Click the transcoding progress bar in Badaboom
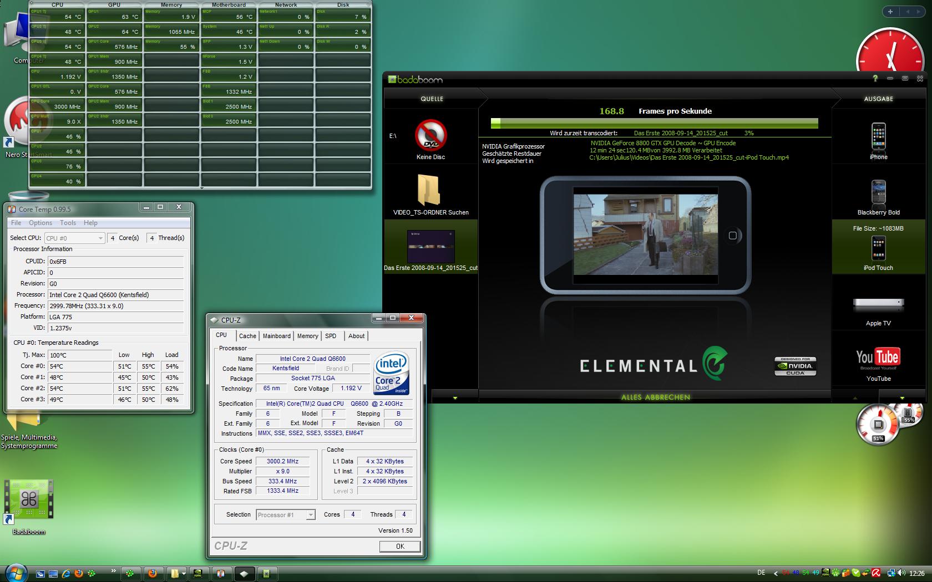This screenshot has height=582, width=932. pos(655,122)
